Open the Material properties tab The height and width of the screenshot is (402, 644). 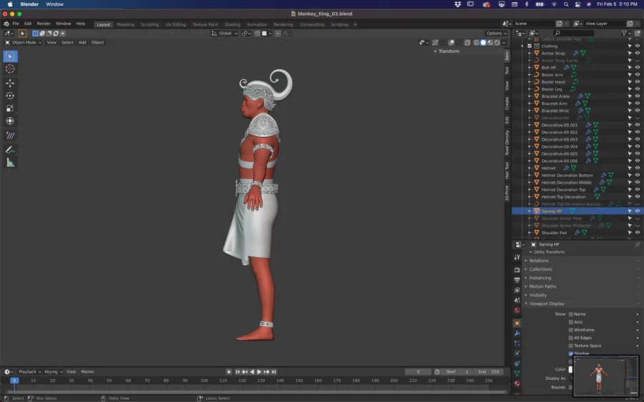click(x=517, y=384)
